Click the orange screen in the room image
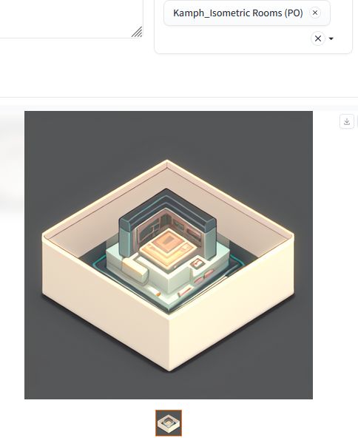Image resolution: width=358 pixels, height=443 pixels. point(168,246)
